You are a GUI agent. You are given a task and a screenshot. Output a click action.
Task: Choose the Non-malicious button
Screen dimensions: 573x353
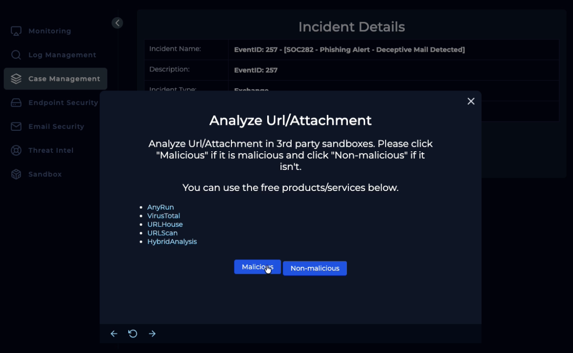tap(315, 268)
